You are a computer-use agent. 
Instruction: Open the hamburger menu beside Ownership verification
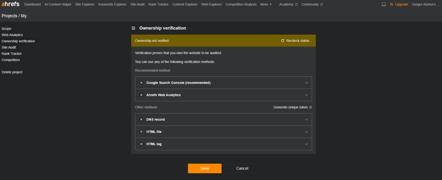(x=133, y=28)
